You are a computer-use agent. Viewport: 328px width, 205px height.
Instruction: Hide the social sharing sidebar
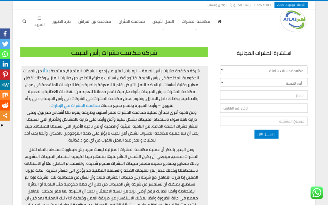coord(2,126)
